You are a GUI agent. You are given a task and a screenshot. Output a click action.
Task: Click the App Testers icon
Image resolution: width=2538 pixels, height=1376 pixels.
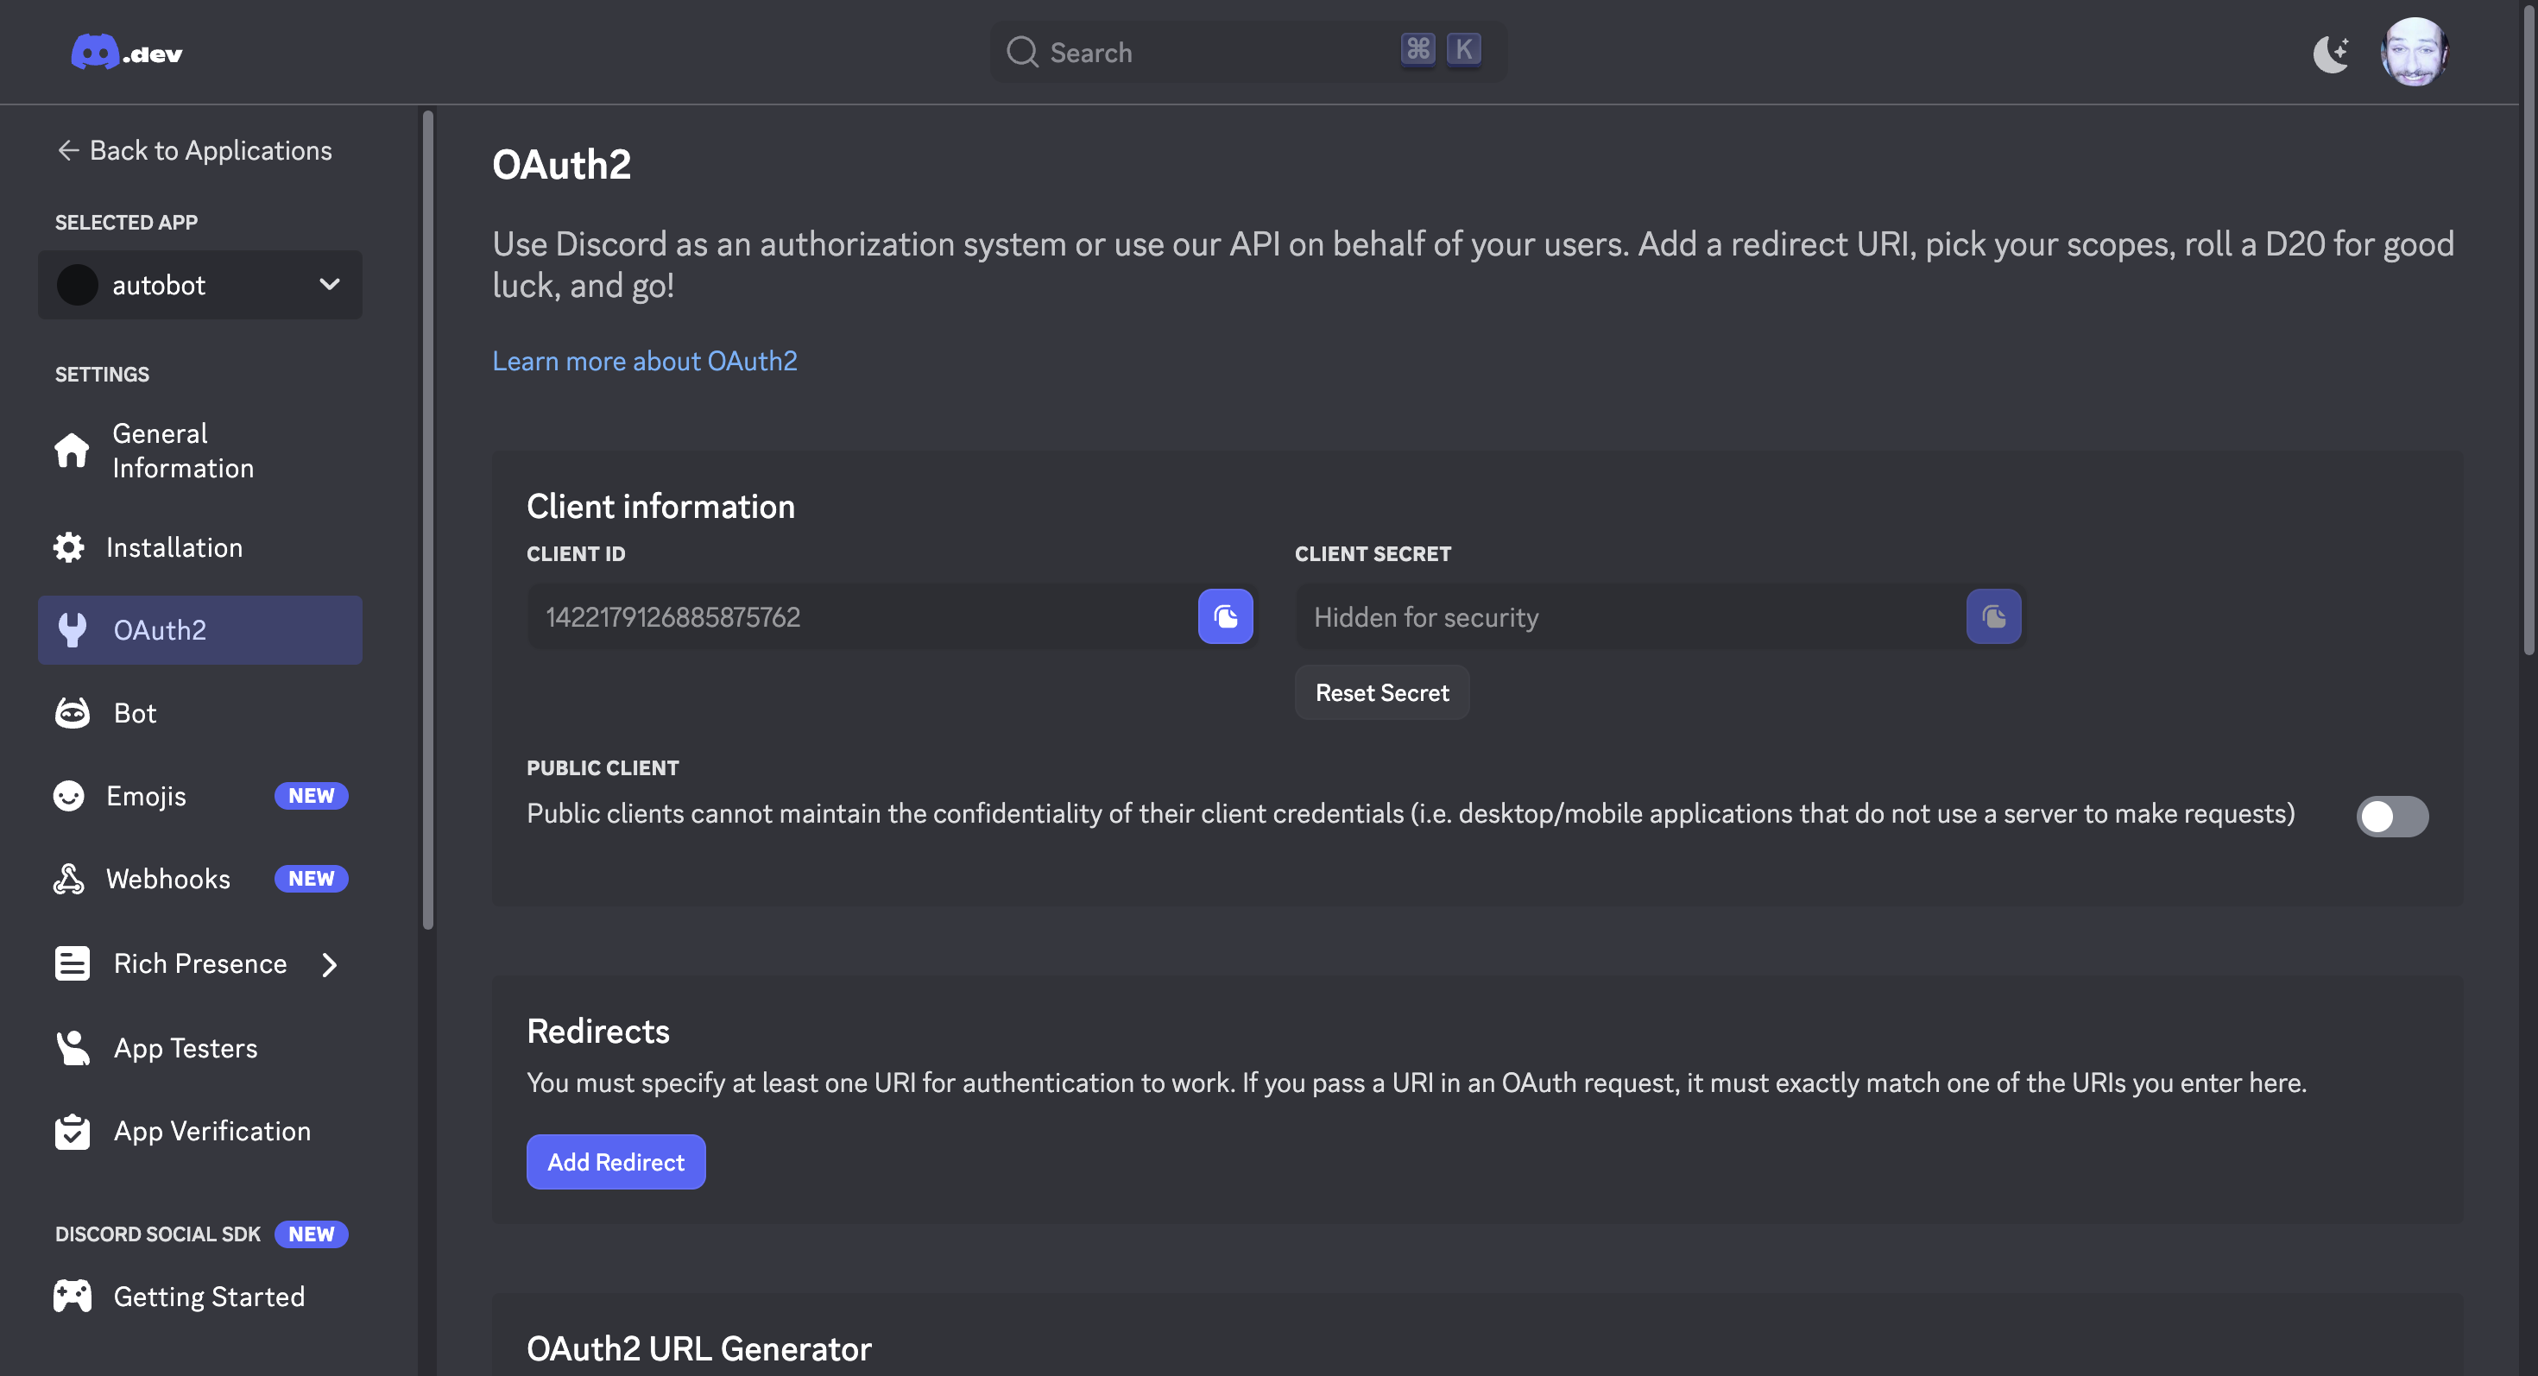tap(72, 1048)
